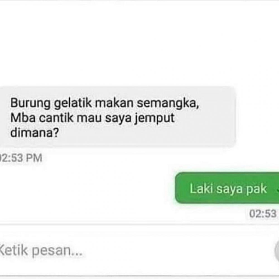Screen dimensions: 279x279
Task: Tap the word 'Burung' in gray bubble
Action: coord(30,104)
